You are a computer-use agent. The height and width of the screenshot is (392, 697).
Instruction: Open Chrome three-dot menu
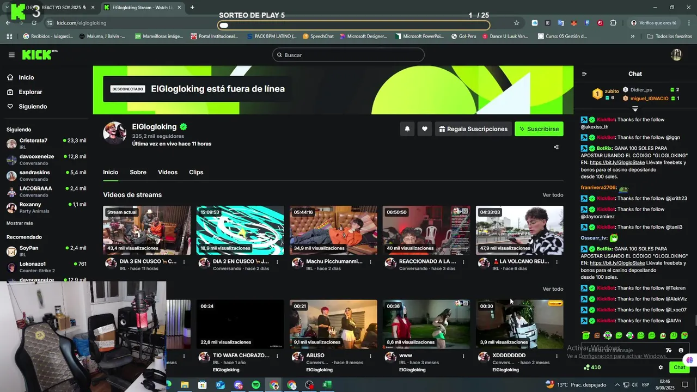tap(688, 23)
